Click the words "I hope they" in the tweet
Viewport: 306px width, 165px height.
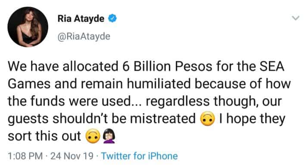pyautogui.click(x=252, y=119)
